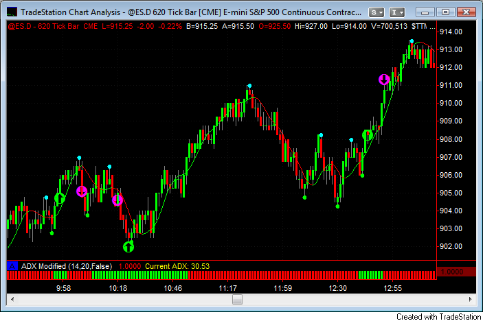Image resolution: width=483 pixels, height=321 pixels.
Task: Select the green up-arrow signal below 902.00 level
Action: (x=128, y=247)
